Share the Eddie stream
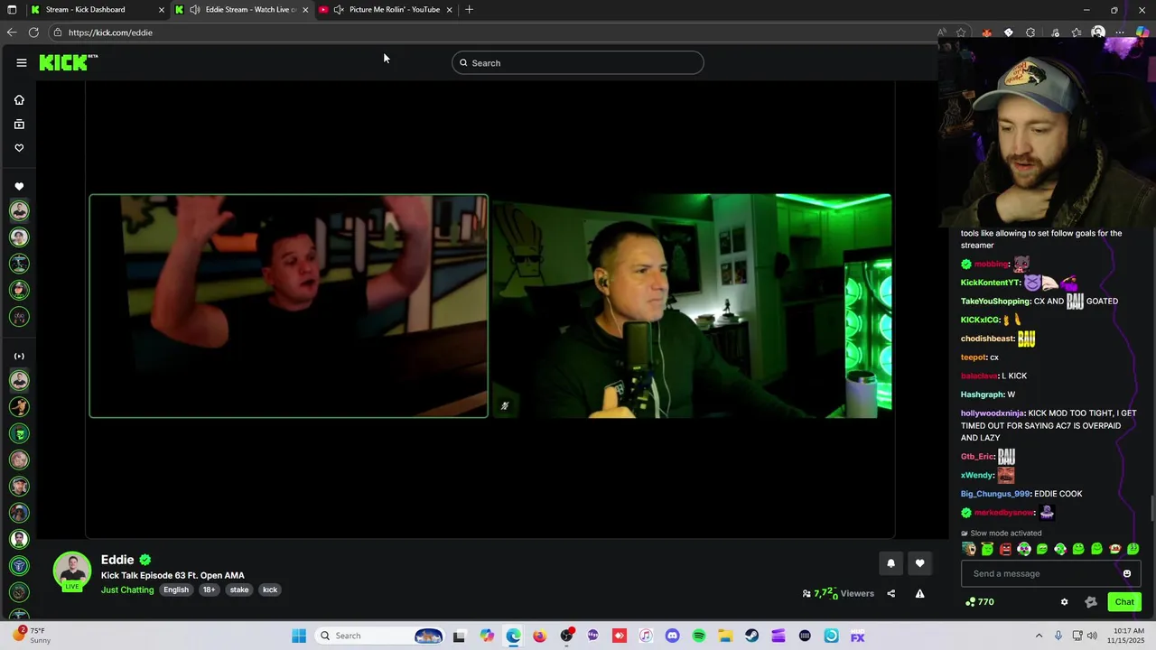Viewport: 1156px width, 650px height. 890,593
